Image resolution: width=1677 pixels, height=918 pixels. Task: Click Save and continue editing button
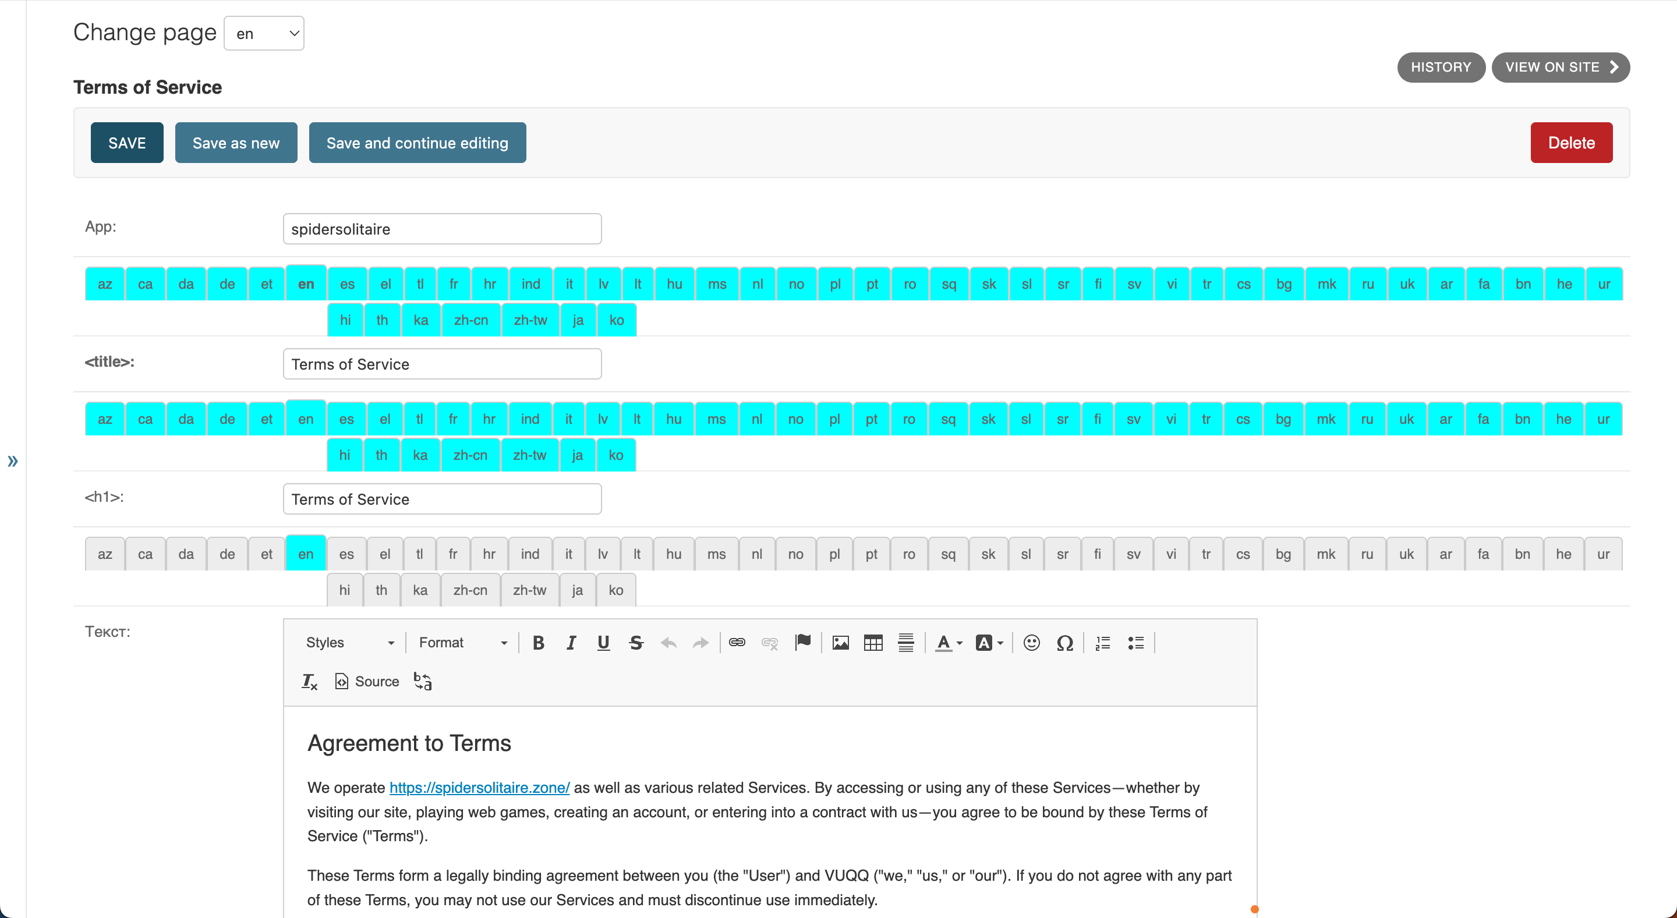point(417,143)
